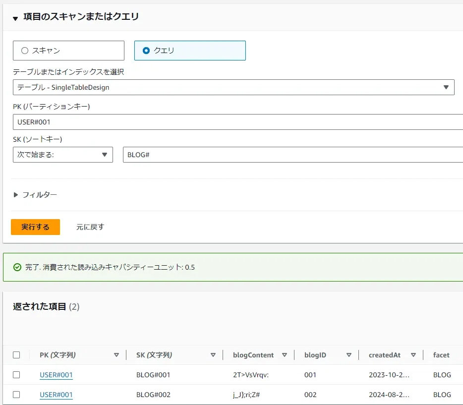Screen dimensions: 463x405
Task: Click the createdAt value 2024-08-2…
Action: [x=389, y=395]
